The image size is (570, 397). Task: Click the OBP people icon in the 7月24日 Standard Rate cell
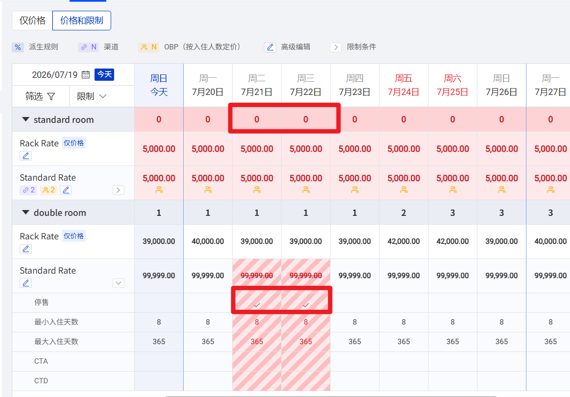click(404, 190)
